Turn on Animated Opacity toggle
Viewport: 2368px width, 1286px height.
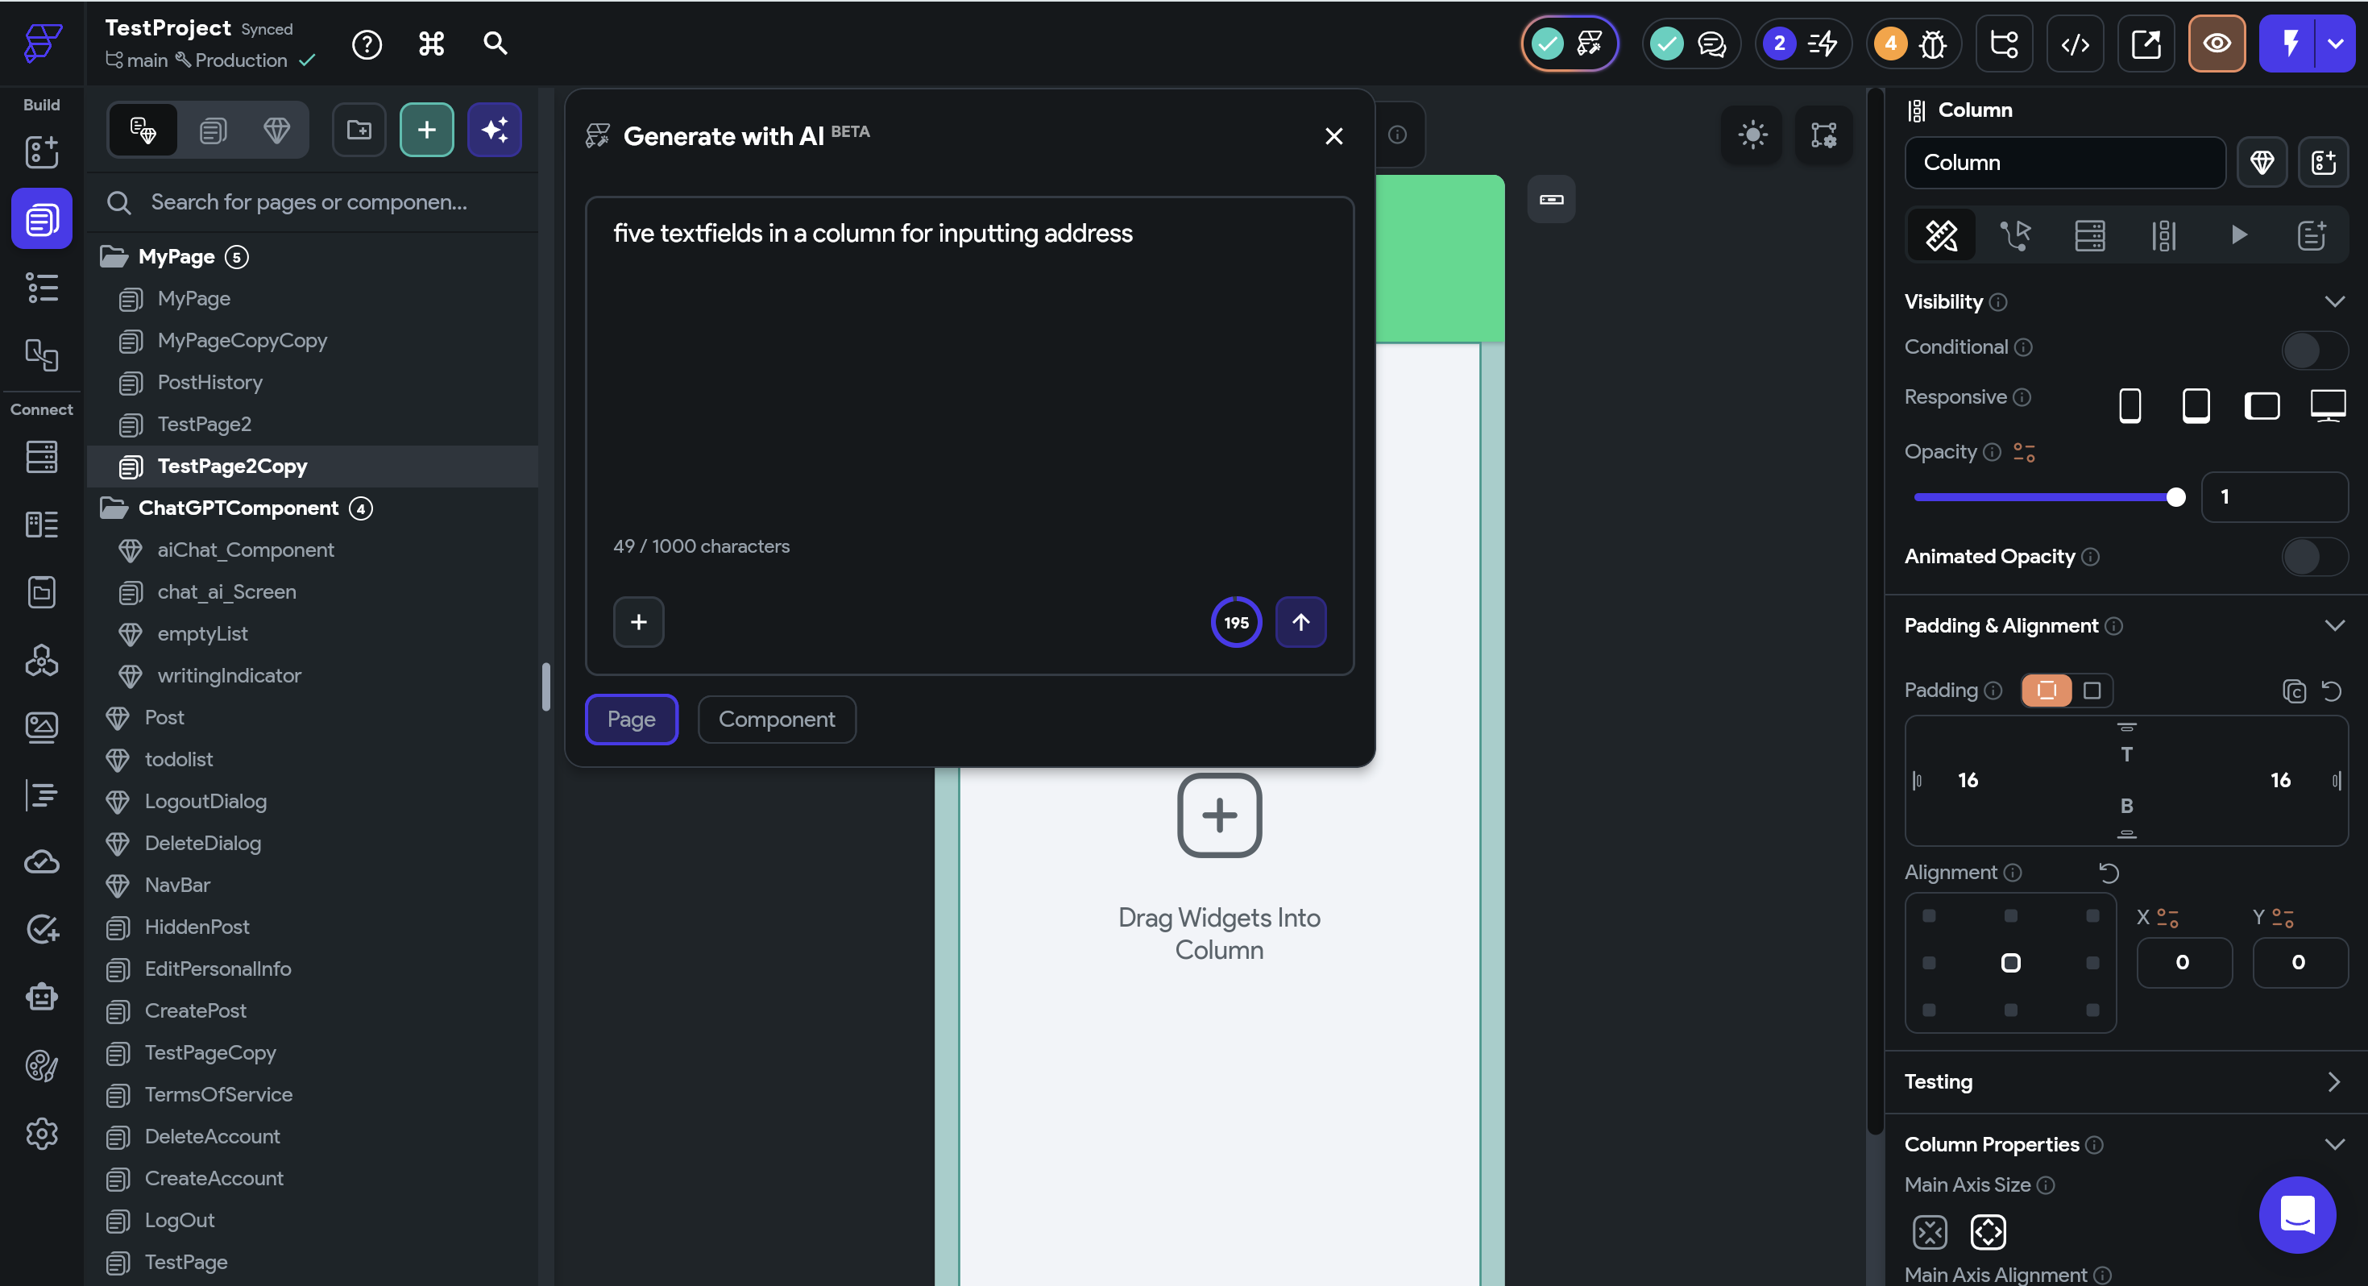coord(2313,557)
